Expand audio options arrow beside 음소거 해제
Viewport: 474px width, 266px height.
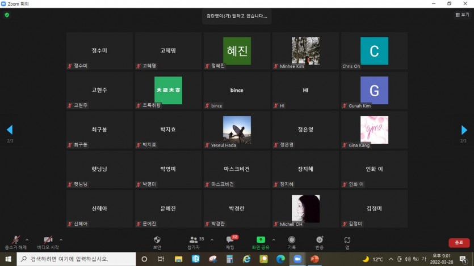(x=27, y=240)
